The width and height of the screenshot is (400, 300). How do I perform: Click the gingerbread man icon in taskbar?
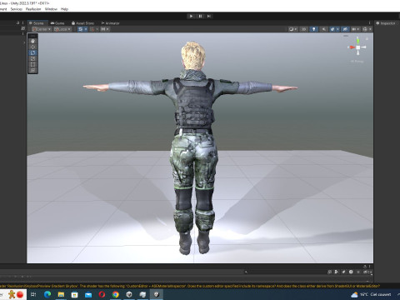[x=12, y=294]
